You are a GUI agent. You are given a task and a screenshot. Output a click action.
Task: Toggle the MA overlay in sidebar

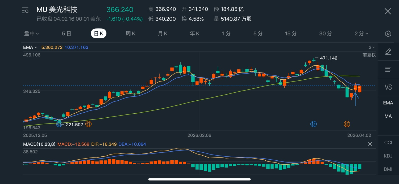(x=388, y=116)
